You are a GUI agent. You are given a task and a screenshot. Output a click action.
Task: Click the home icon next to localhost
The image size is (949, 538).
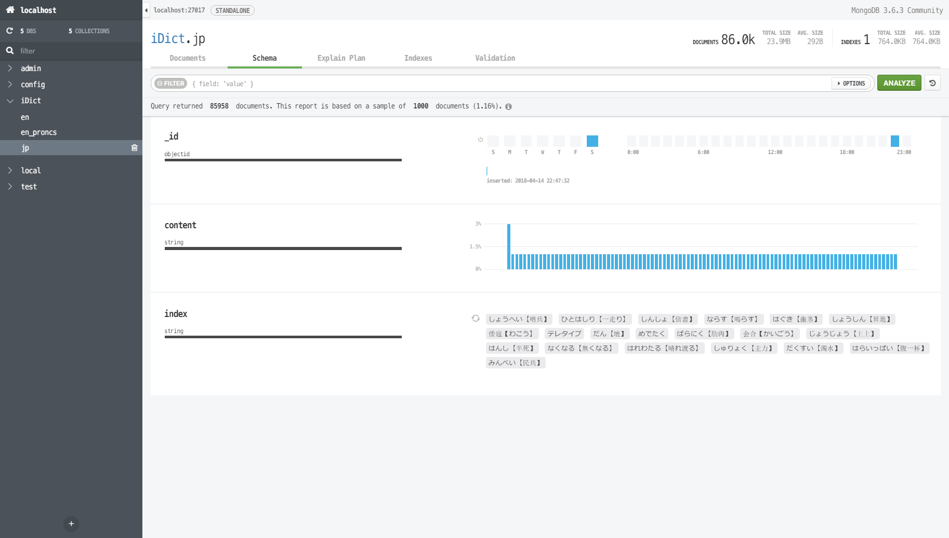tap(10, 10)
